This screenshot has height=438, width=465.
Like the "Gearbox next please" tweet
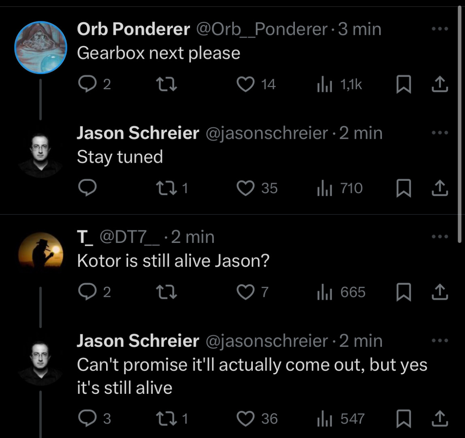(245, 84)
